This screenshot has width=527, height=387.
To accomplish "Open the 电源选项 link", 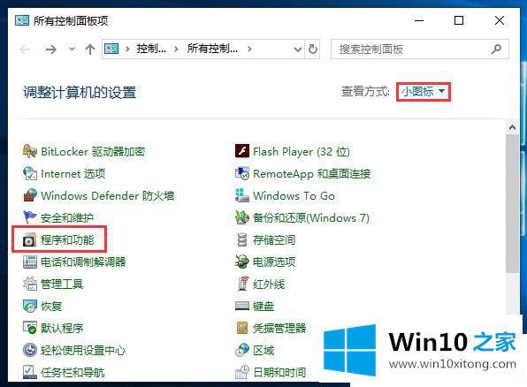I will tap(274, 262).
